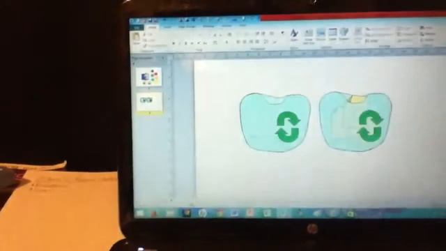The width and height of the screenshot is (446, 251).
Task: Apply Subscript formatting
Action: point(192,43)
